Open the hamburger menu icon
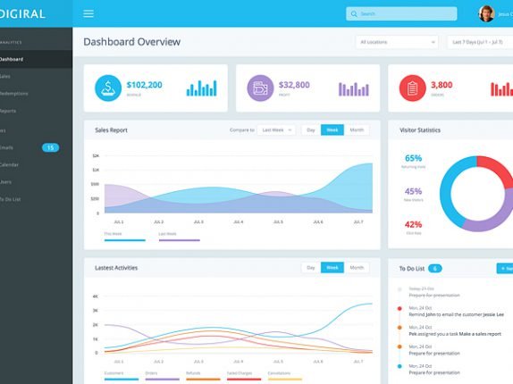Viewport: 513px width, 384px height. 88,13
